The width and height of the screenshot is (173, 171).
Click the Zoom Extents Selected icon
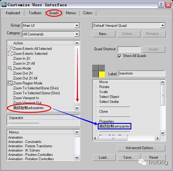(x=10, y=54)
